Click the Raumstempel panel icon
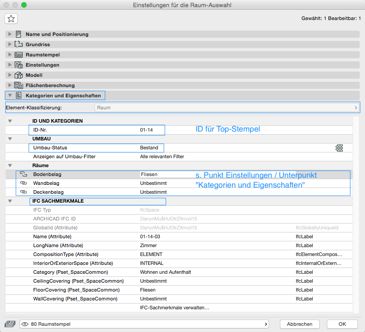Image resolution: width=365 pixels, height=332 pixels. 18,55
